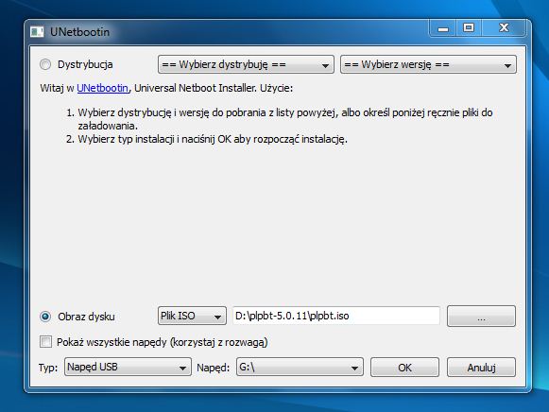Expand the Plik ISO type dropdown
Viewport: 549px width, 412px height.
click(x=192, y=316)
